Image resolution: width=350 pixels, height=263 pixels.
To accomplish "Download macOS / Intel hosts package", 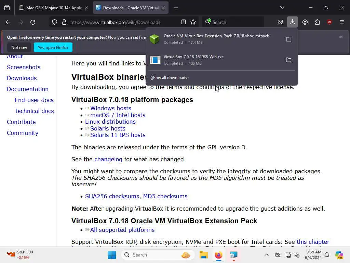I will 118,115.
